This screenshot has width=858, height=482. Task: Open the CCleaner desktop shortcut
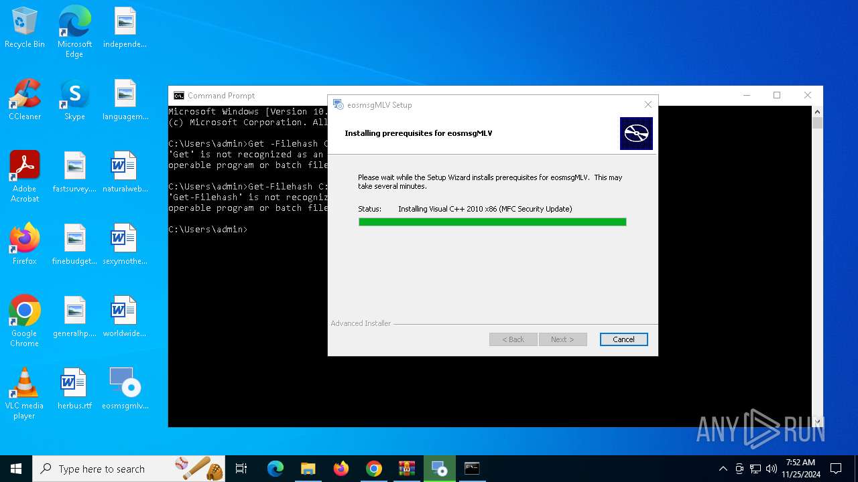coord(25,100)
